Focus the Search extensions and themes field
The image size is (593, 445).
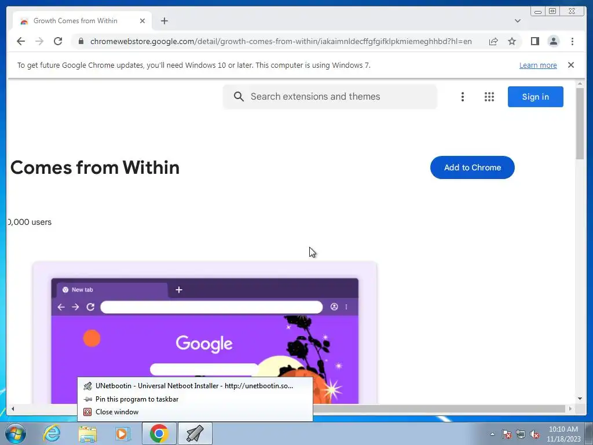click(330, 97)
